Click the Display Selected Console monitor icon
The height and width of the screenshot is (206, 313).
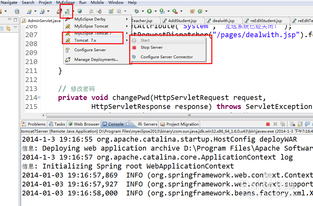308,124
